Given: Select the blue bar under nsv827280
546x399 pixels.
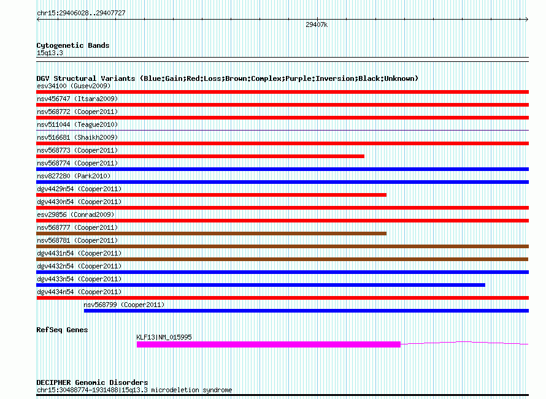Looking at the screenshot, I should 282,182.
